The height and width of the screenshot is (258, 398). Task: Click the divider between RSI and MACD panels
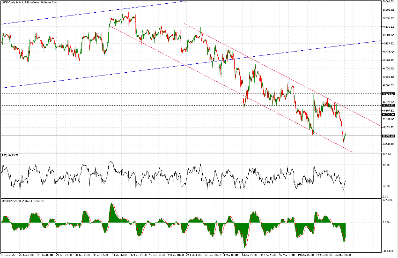[x=187, y=197]
